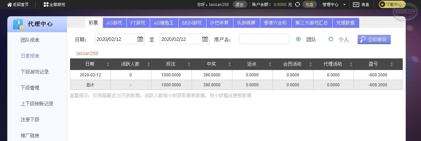Click the grid icon beside 全部游戏
The height and width of the screenshot is (141, 421).
[x=46, y=5]
